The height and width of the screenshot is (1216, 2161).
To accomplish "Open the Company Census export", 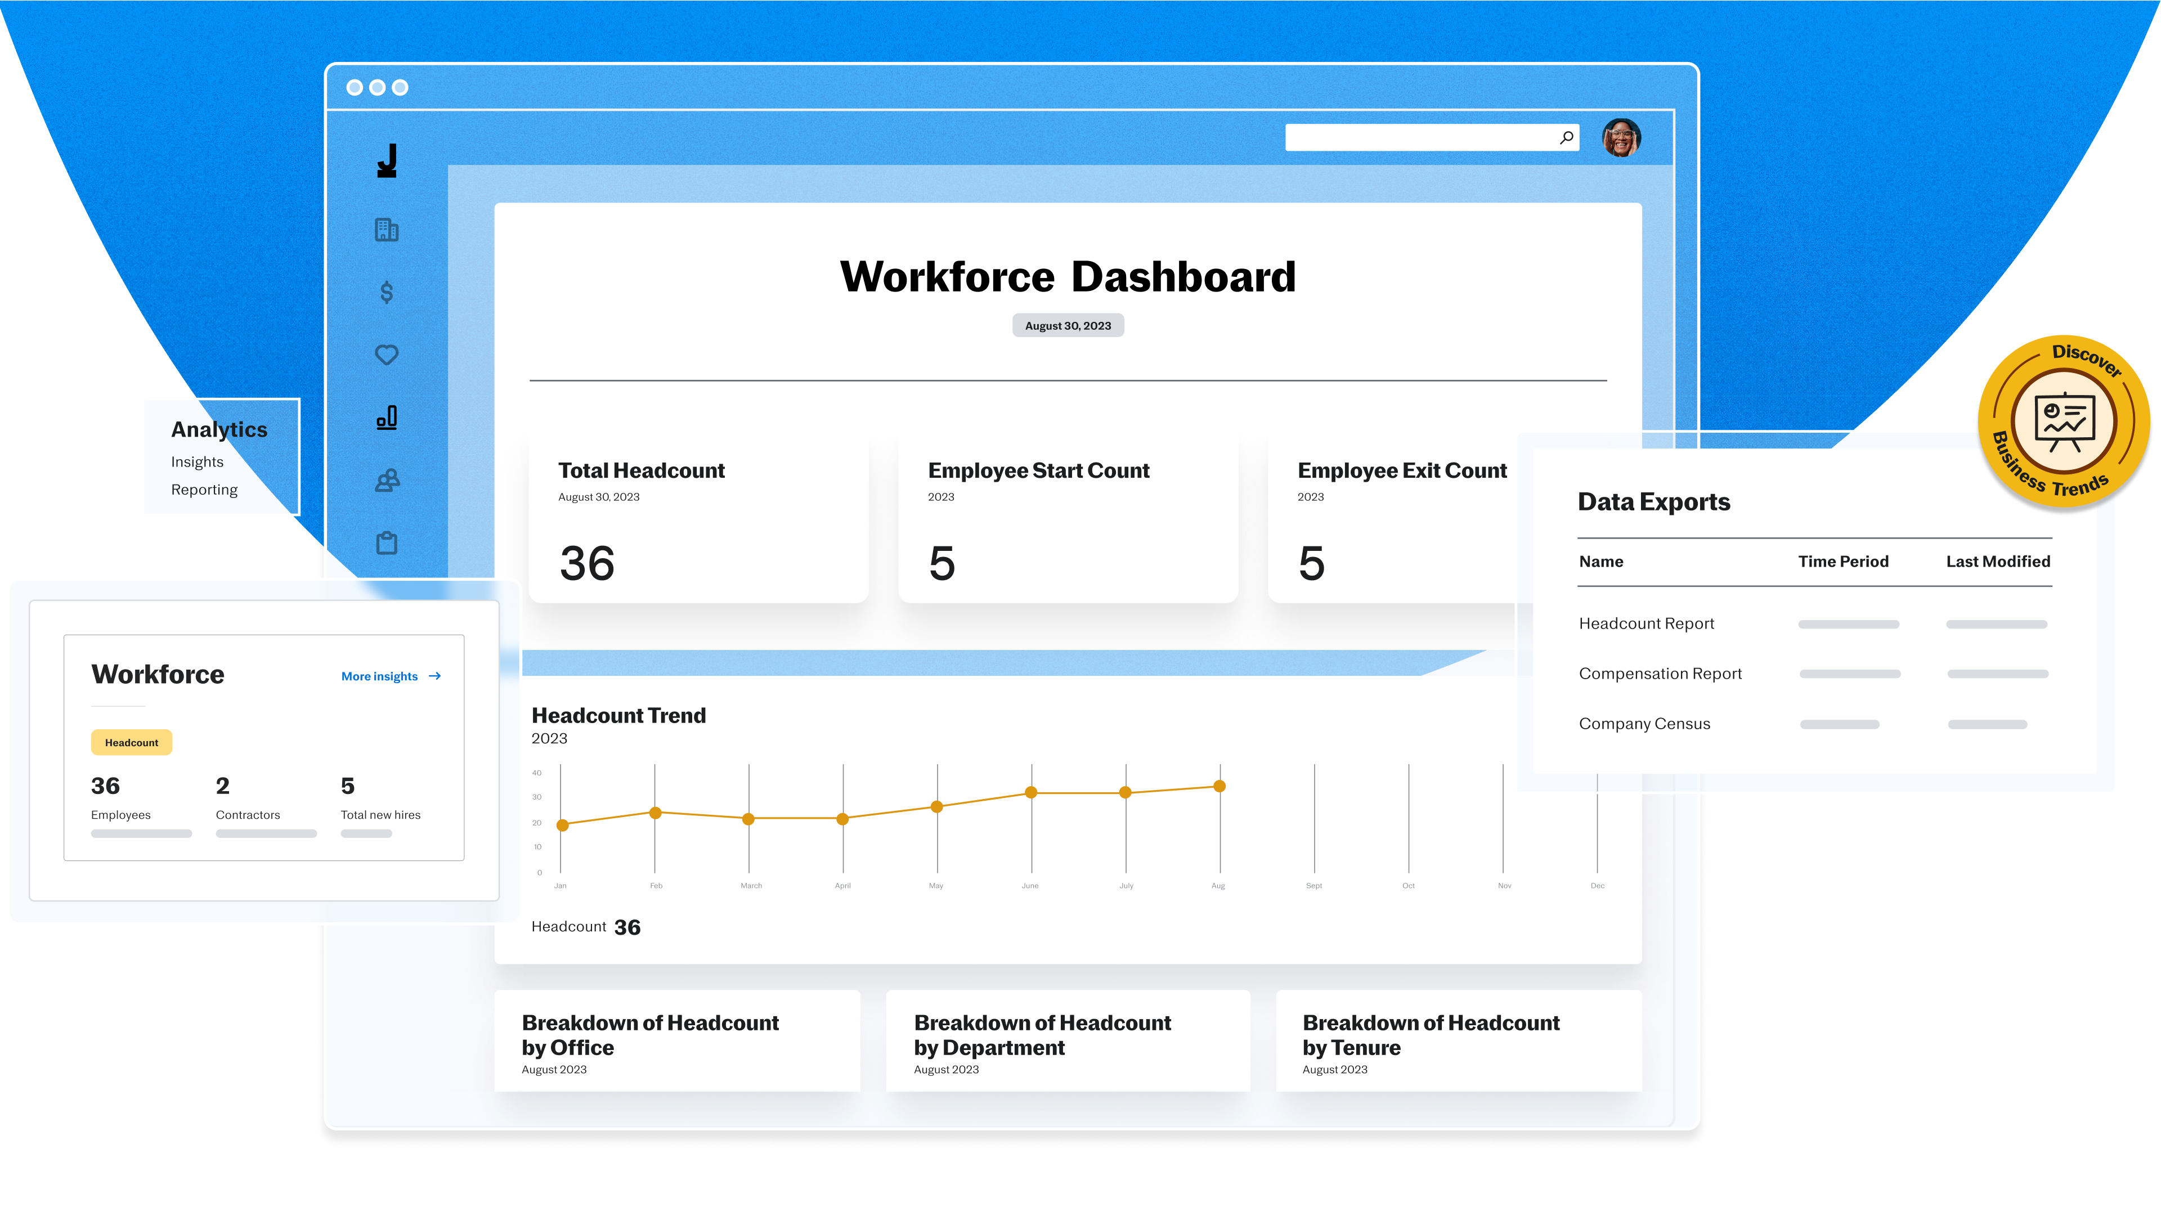I will [x=1644, y=724].
